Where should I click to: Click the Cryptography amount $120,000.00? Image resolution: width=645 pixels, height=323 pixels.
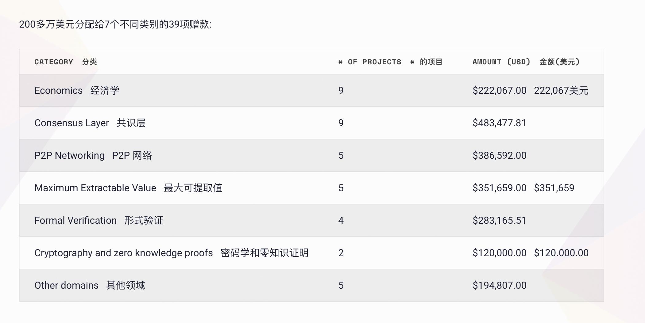click(499, 253)
